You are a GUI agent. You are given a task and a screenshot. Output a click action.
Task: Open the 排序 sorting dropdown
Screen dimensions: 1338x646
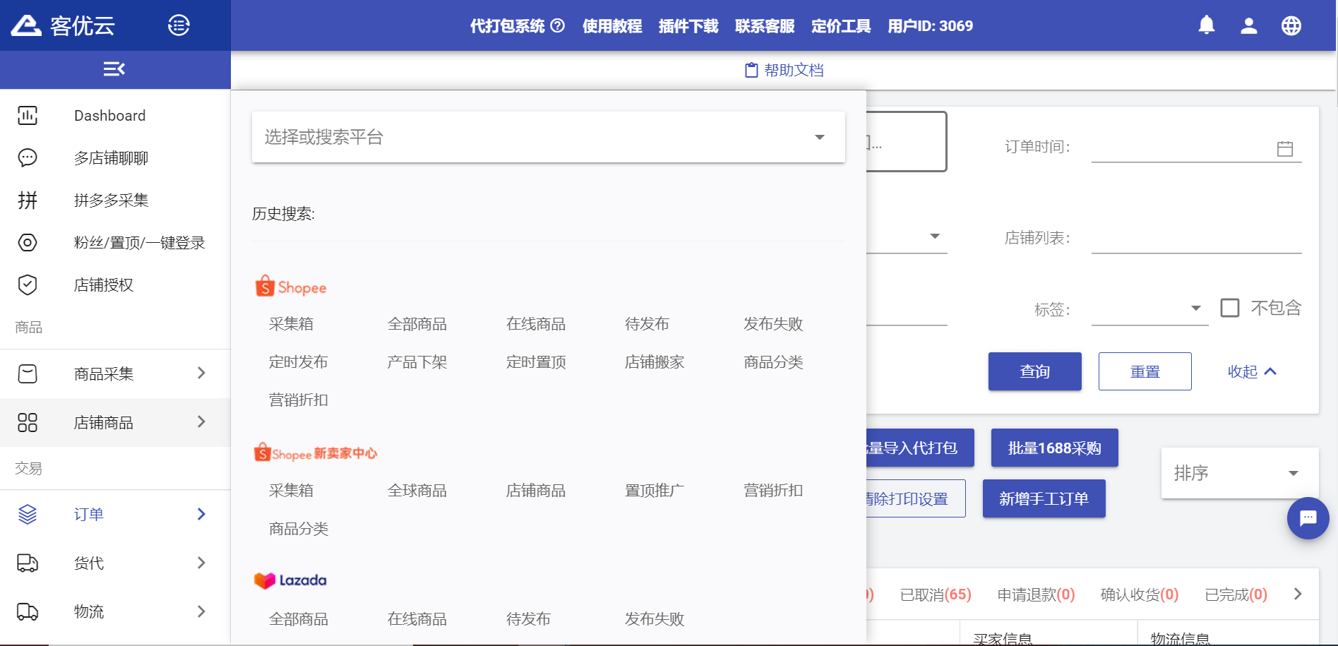(x=1239, y=473)
